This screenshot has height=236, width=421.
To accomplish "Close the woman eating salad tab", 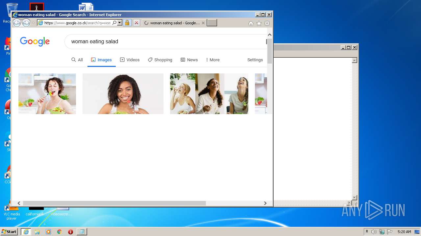I will [203, 23].
